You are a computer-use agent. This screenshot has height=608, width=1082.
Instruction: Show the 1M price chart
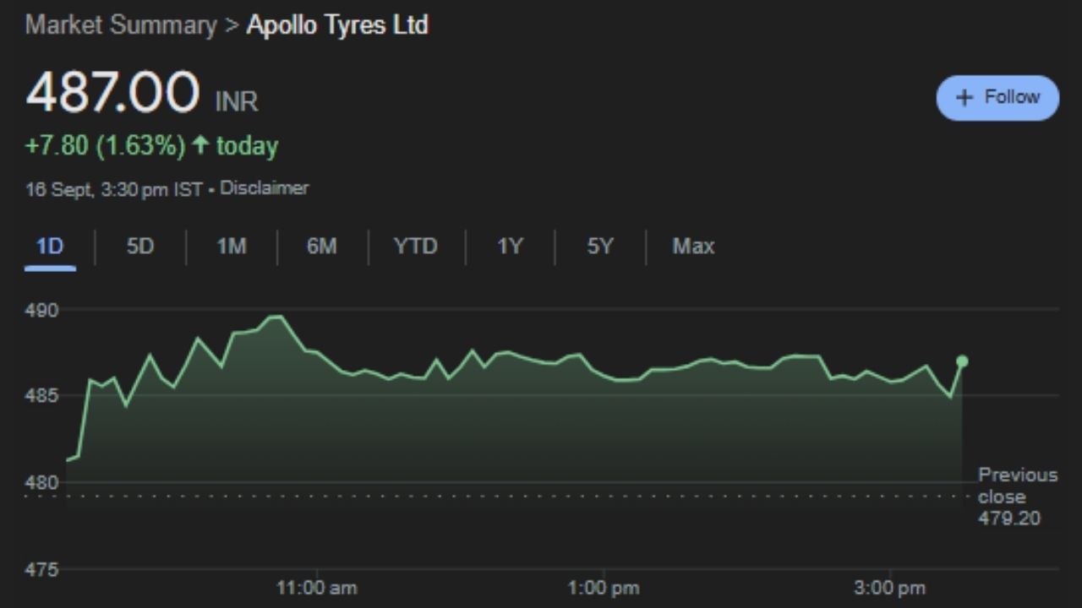231,247
